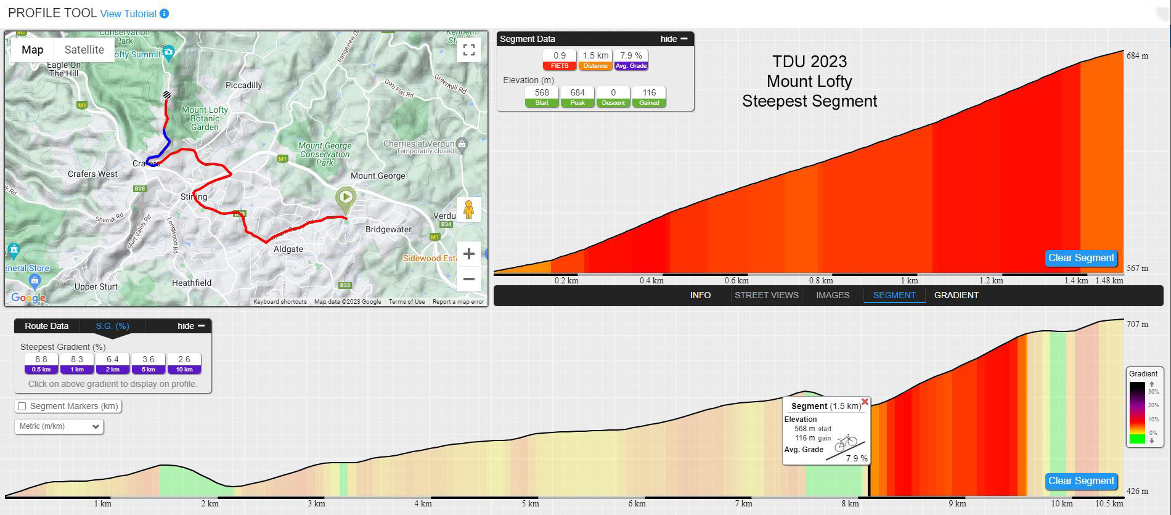This screenshot has height=515, width=1171.
Task: Switch to the S.G. (%) tab
Action: coord(112,326)
